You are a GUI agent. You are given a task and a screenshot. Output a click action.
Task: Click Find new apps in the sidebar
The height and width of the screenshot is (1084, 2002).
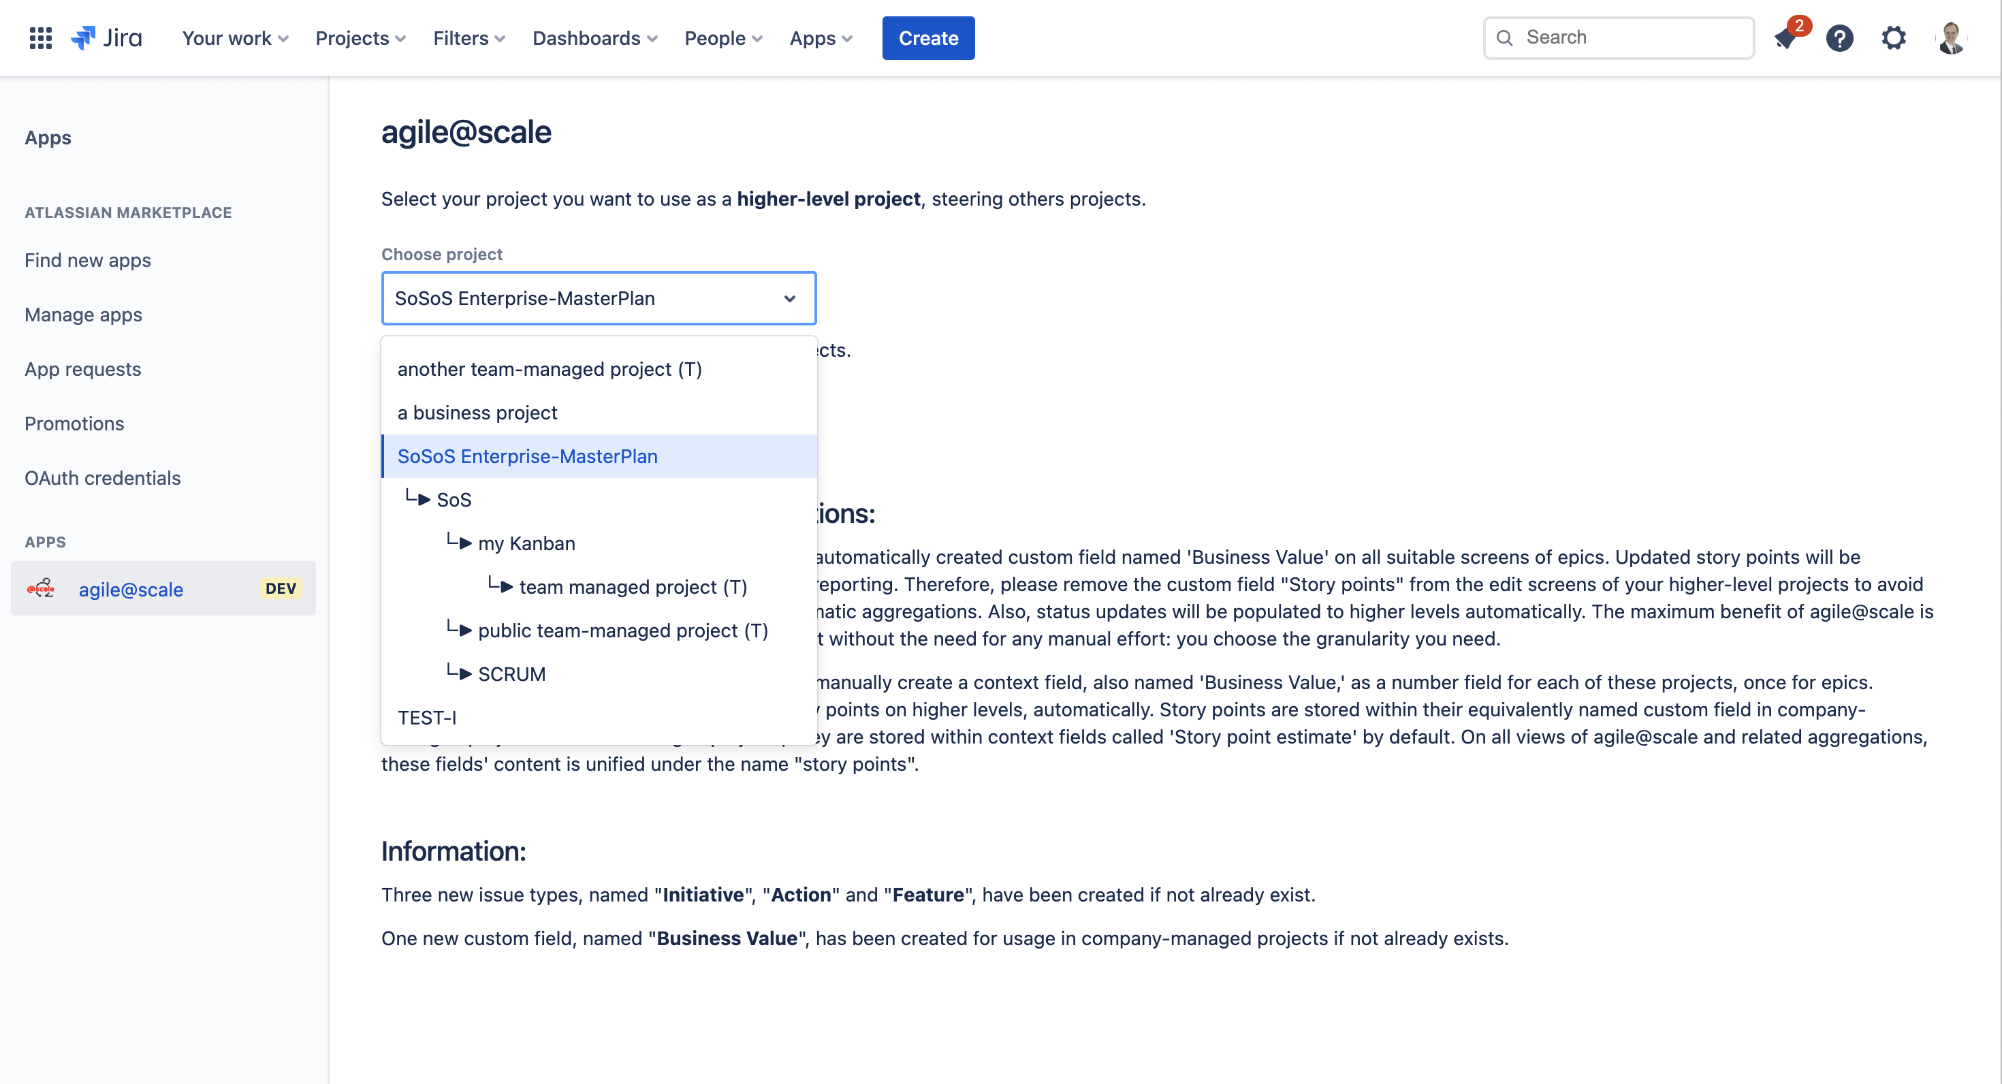[87, 260]
